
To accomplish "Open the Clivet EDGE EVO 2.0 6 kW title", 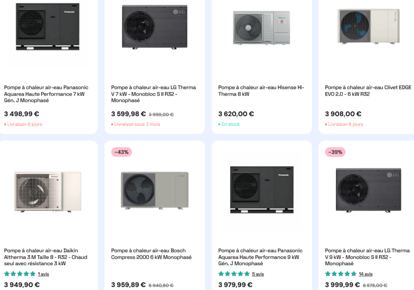I will (368, 91).
